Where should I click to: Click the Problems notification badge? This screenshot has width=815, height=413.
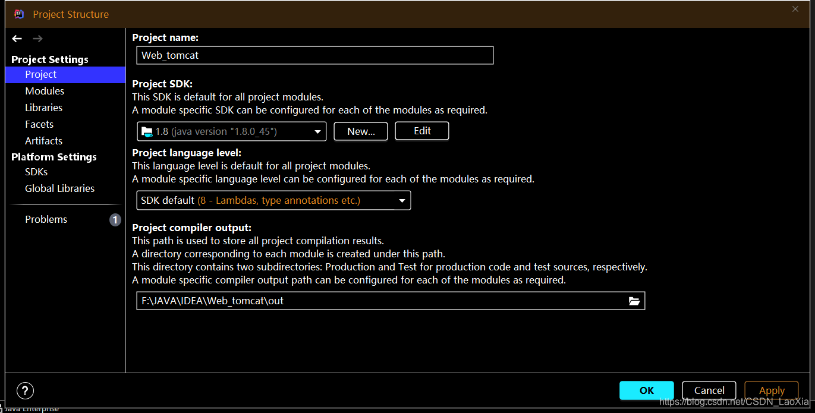(115, 219)
